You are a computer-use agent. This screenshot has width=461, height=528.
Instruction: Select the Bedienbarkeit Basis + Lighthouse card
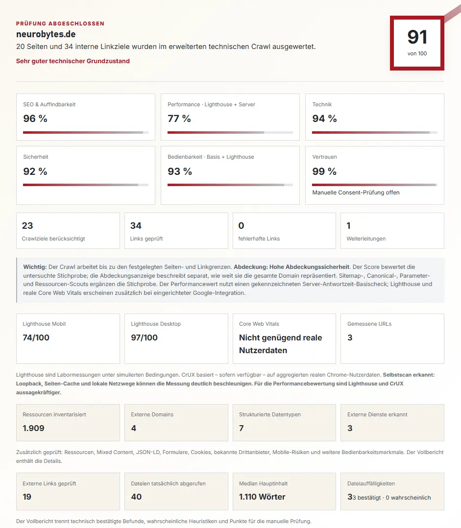pyautogui.click(x=230, y=175)
